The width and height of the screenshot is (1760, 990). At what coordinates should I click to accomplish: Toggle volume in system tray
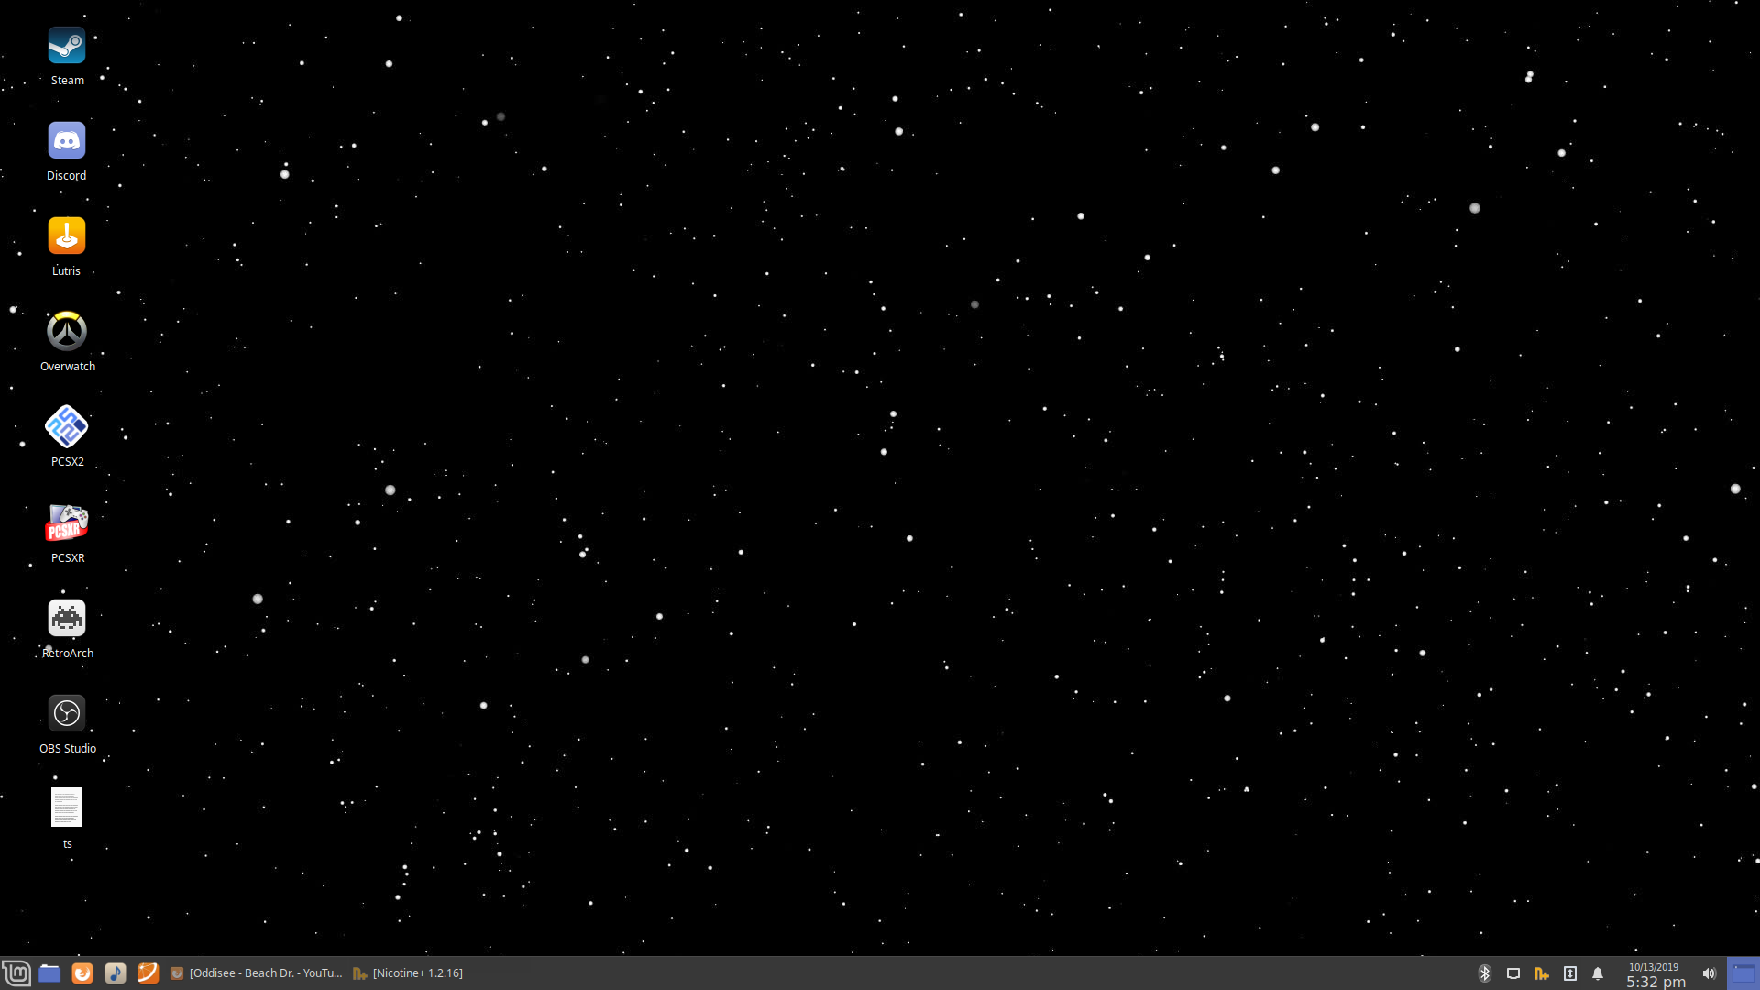click(x=1710, y=973)
